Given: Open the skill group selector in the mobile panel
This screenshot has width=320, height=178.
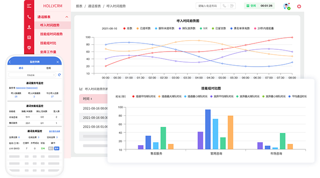Looking at the screenshot, I should [x=32, y=75].
